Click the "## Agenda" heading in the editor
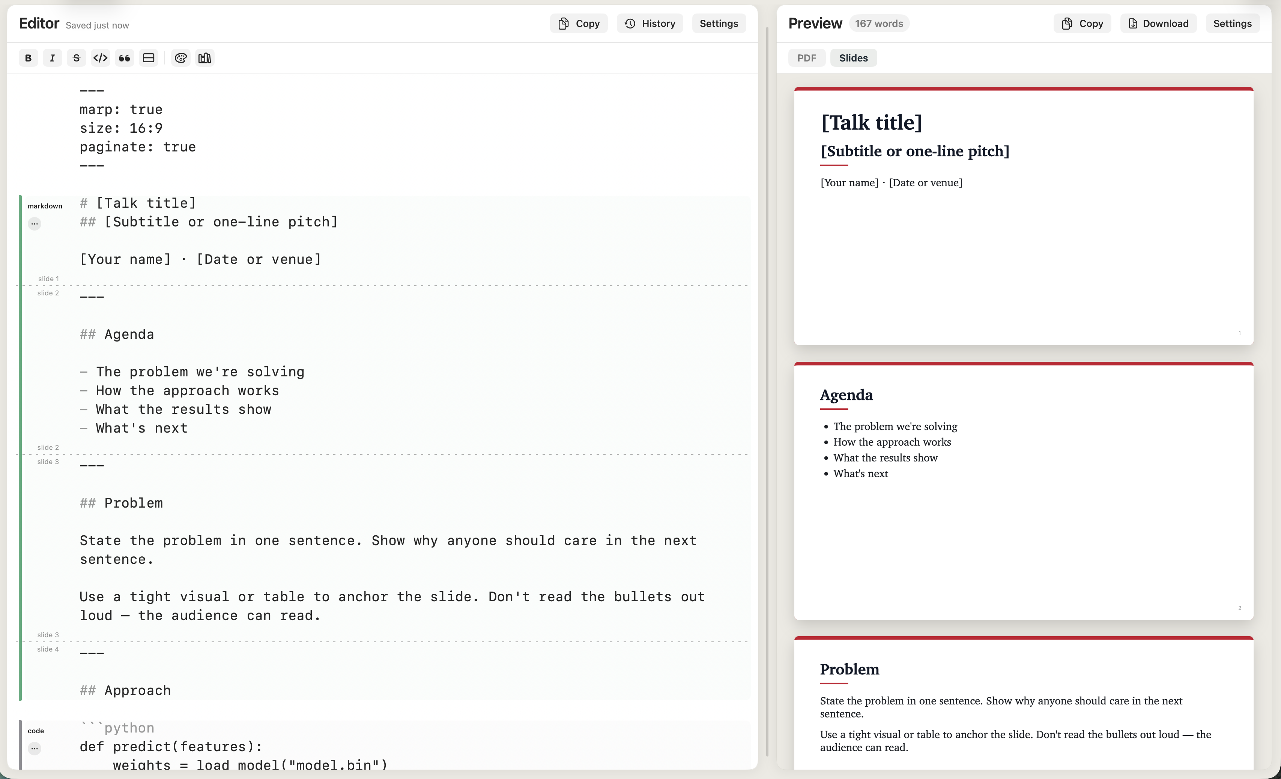1281x779 pixels. (x=117, y=334)
